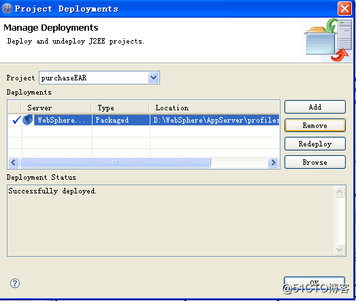Click the Remove button
This screenshot has width=356, height=301.
coord(315,125)
